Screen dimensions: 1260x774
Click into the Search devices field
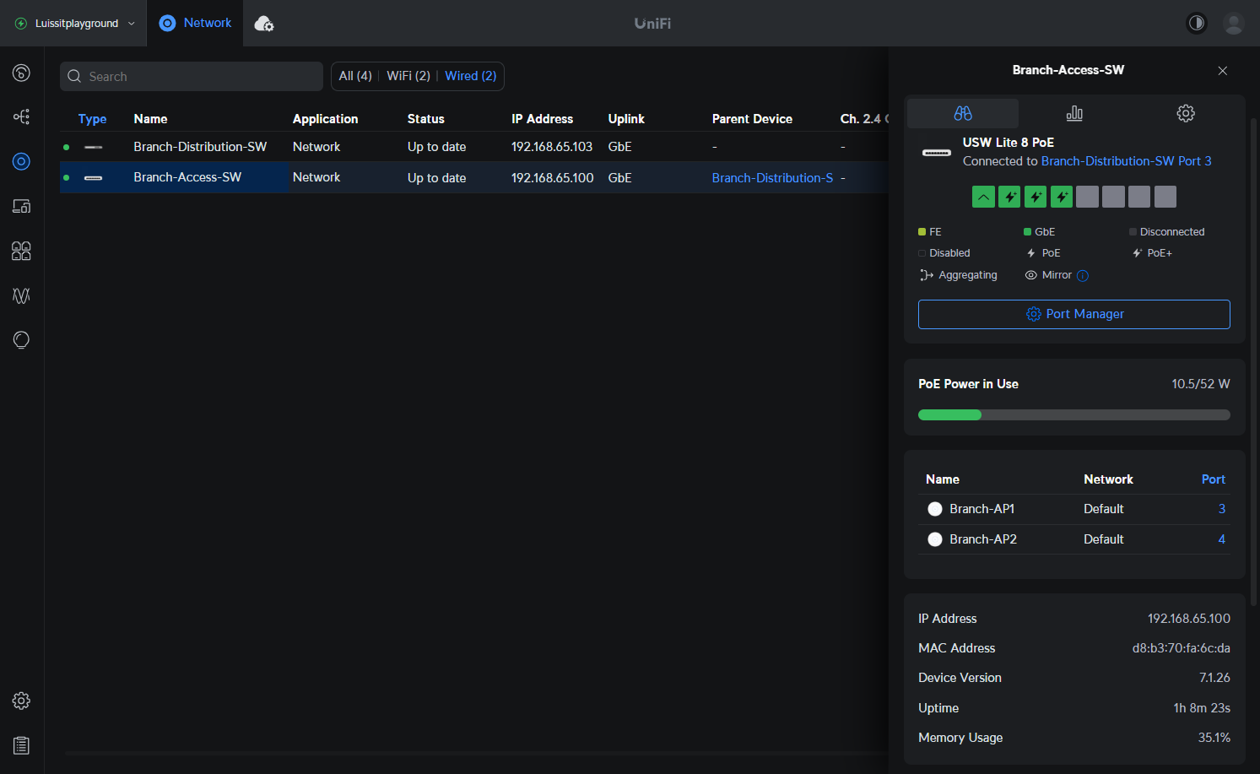[192, 76]
